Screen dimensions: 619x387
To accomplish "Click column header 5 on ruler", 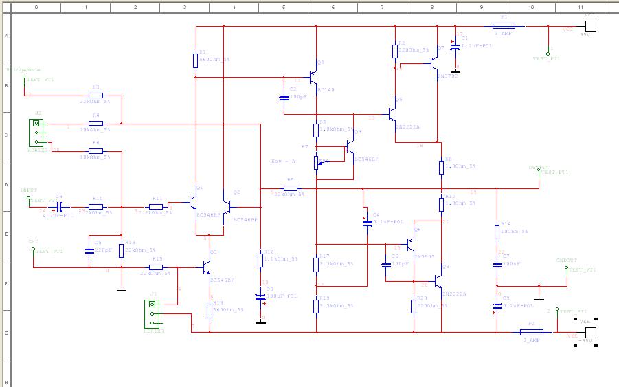I will point(284,7).
